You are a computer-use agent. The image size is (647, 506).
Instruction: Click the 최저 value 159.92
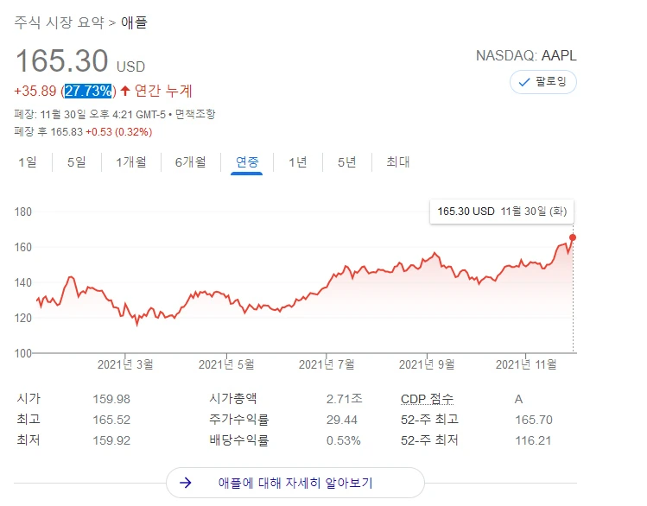point(111,440)
